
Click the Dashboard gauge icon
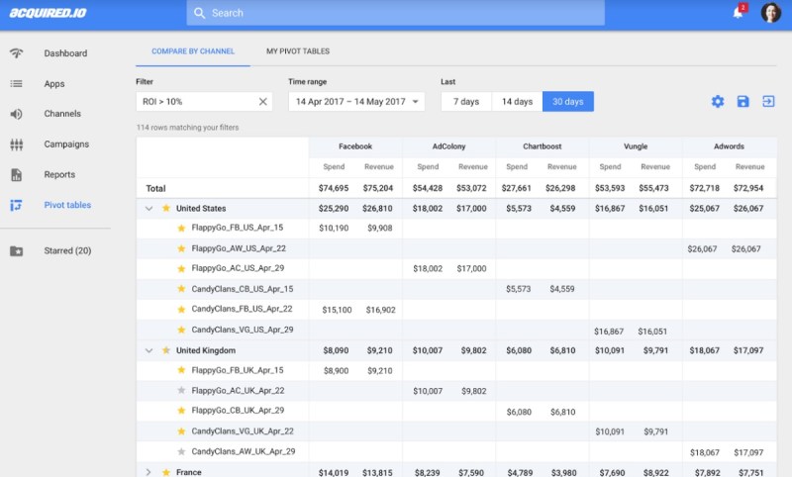click(x=16, y=53)
